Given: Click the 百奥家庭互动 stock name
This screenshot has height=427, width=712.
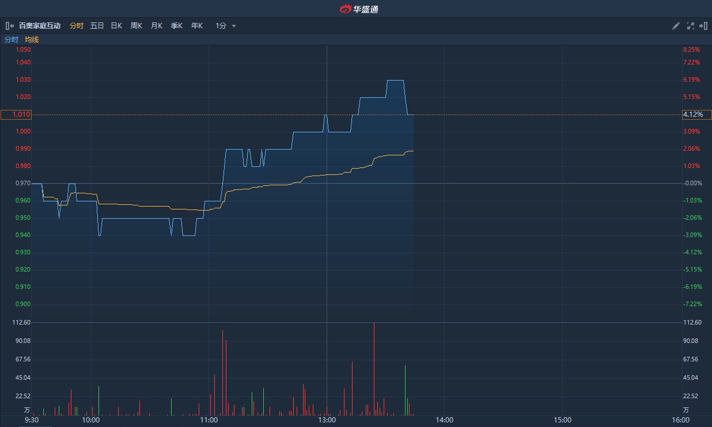Looking at the screenshot, I should (40, 26).
